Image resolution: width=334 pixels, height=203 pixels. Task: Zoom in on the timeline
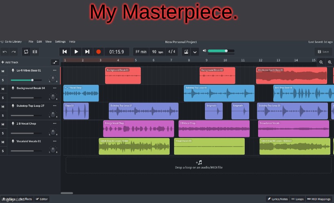(x=330, y=62)
